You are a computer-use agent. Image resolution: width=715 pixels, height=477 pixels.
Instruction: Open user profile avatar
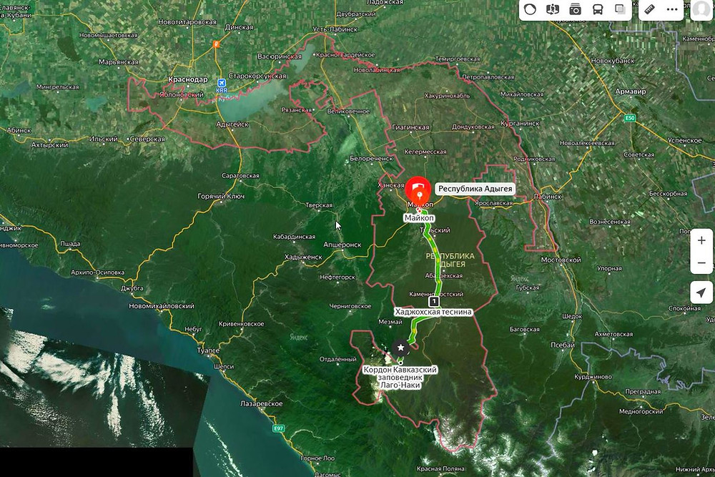701,9
